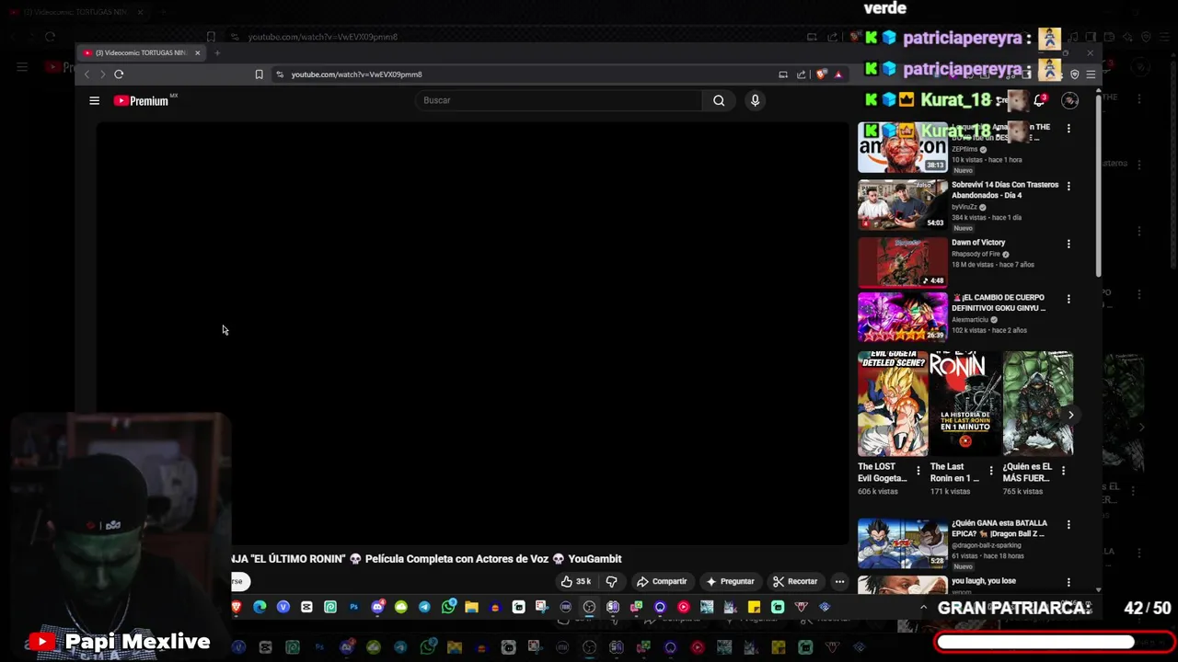Open more video actions three-dot button
This screenshot has width=1178, height=662.
tap(839, 581)
